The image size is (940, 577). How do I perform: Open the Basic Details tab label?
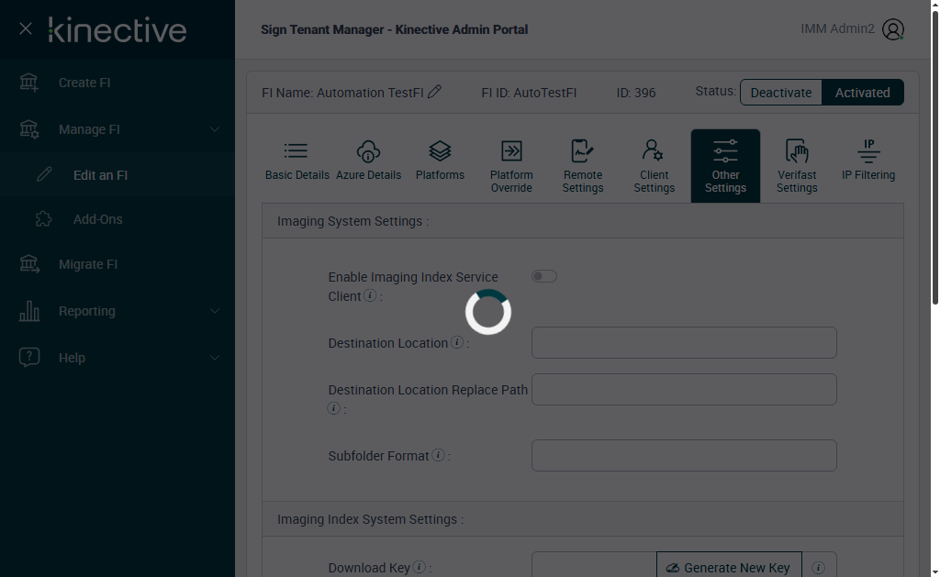click(x=297, y=175)
